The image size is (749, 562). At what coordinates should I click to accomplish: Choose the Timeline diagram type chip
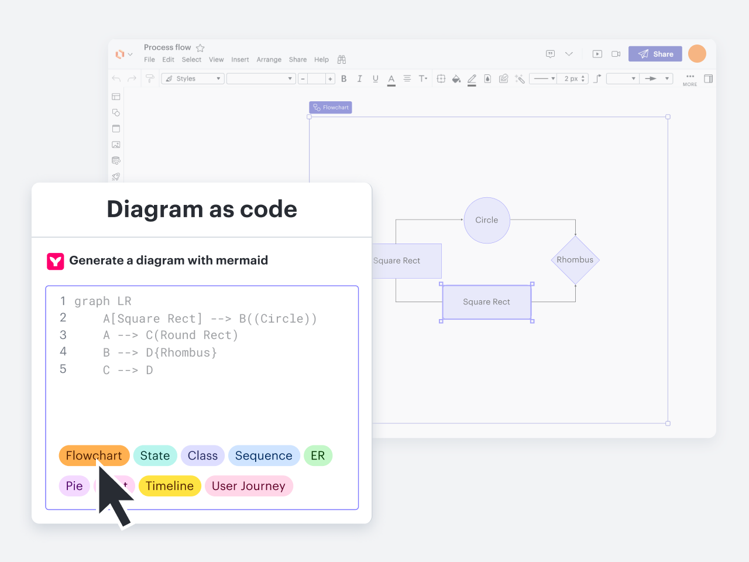tap(170, 486)
